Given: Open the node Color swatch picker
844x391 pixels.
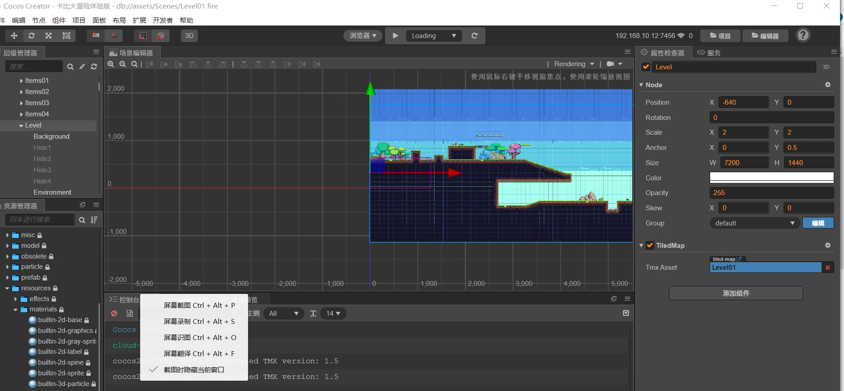Looking at the screenshot, I should tap(771, 178).
